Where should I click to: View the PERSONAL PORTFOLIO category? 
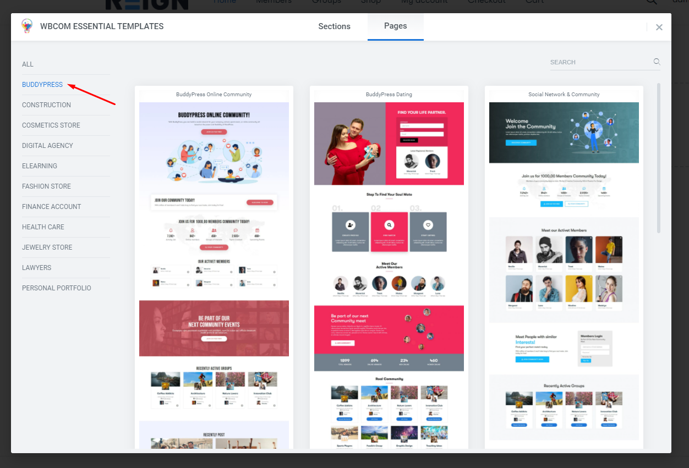tap(57, 288)
